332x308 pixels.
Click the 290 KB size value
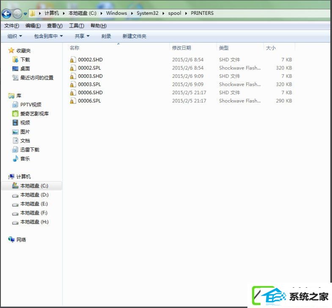click(x=284, y=101)
